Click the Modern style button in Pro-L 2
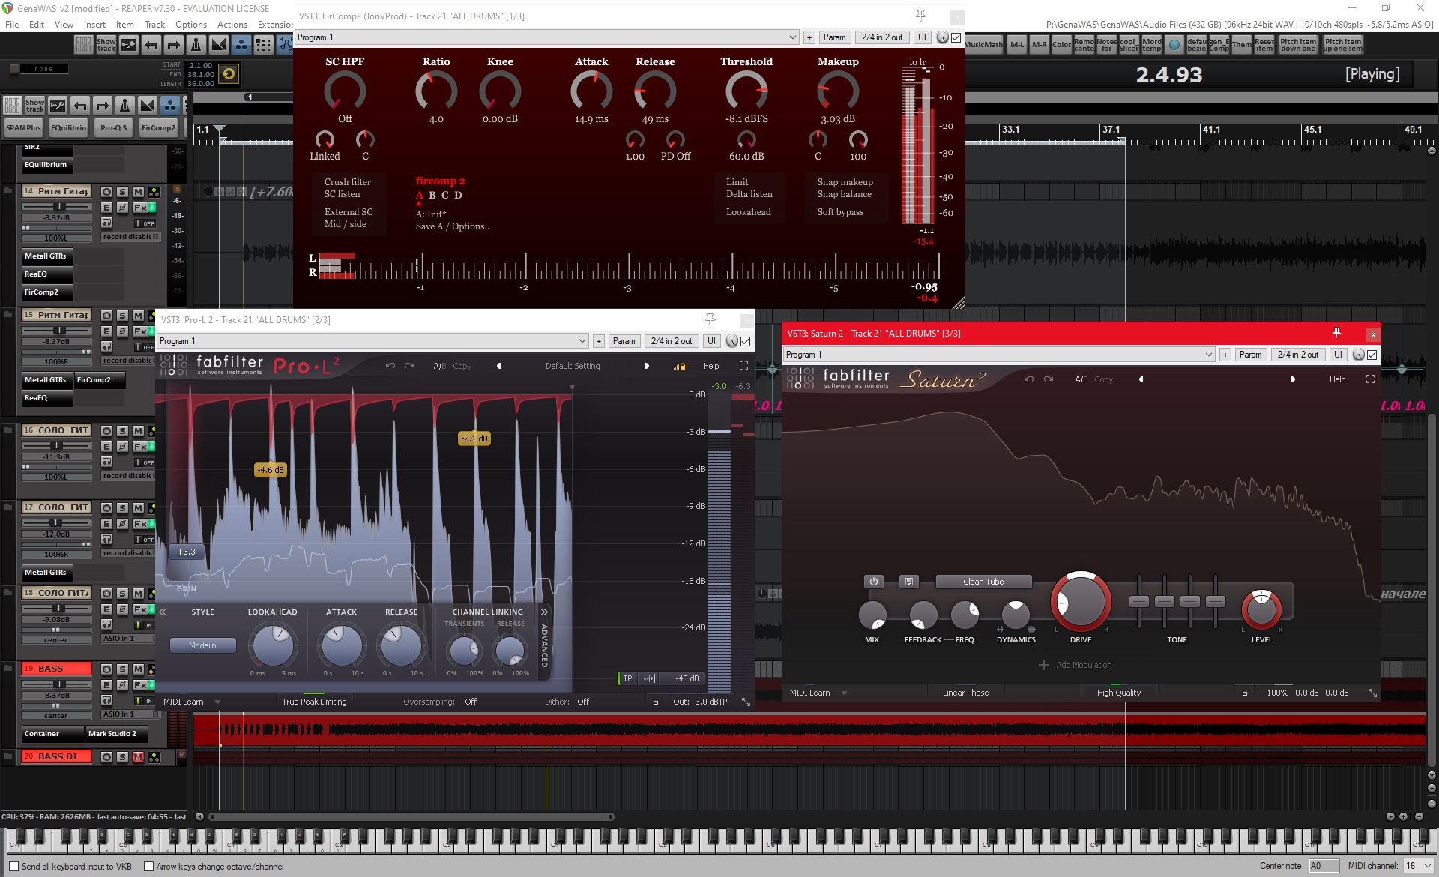Image resolution: width=1439 pixels, height=877 pixels. 202,645
